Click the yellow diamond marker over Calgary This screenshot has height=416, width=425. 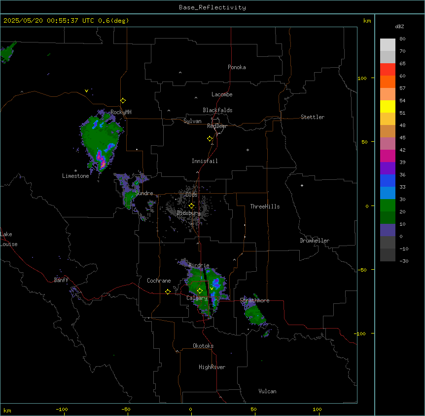pos(200,291)
